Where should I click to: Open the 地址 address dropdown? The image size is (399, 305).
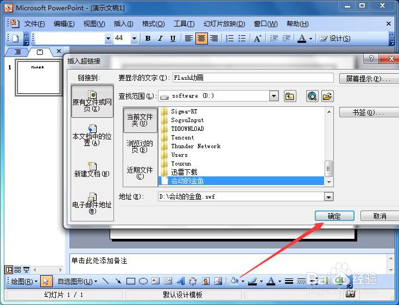[x=328, y=197]
